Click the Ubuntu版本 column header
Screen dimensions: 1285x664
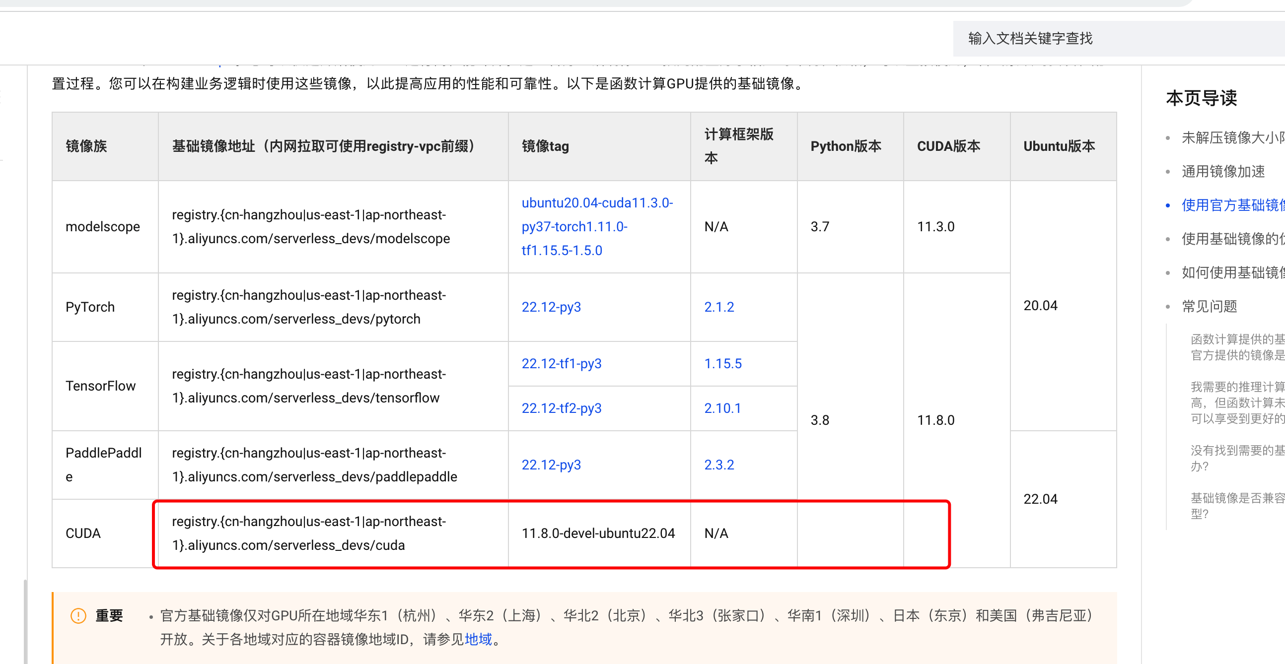point(1063,146)
